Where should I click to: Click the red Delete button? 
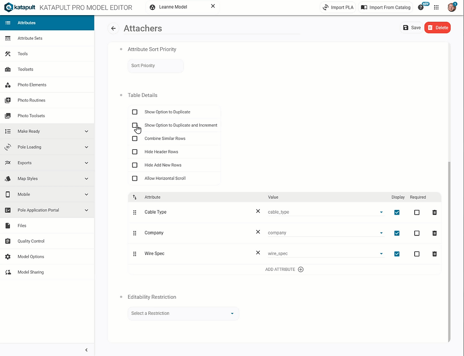[x=437, y=28]
